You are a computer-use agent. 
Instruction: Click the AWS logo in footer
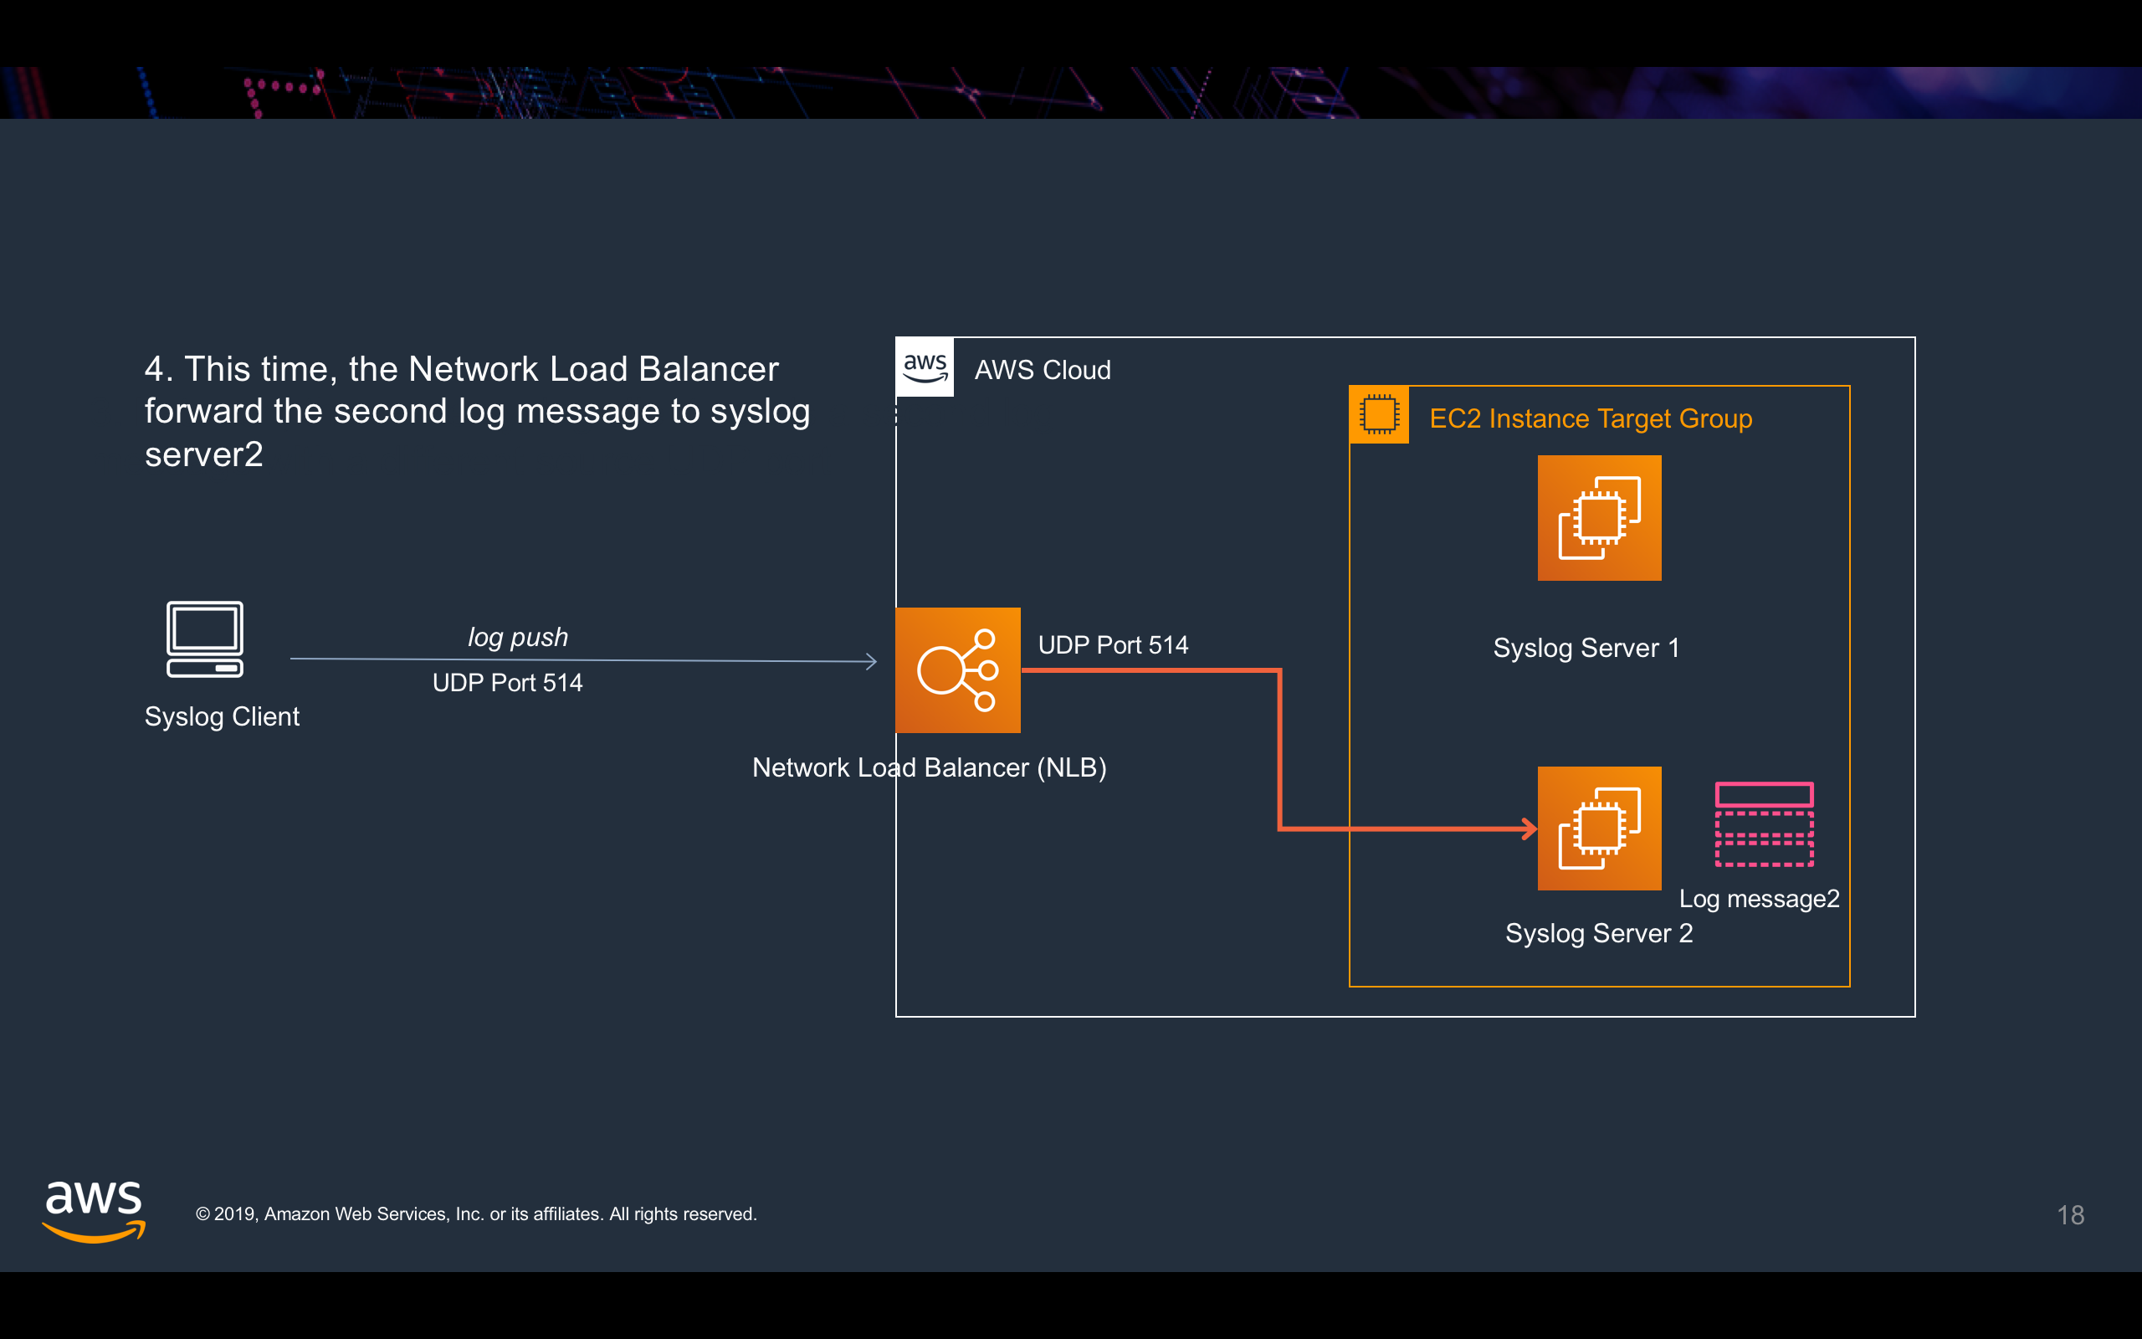[x=94, y=1211]
